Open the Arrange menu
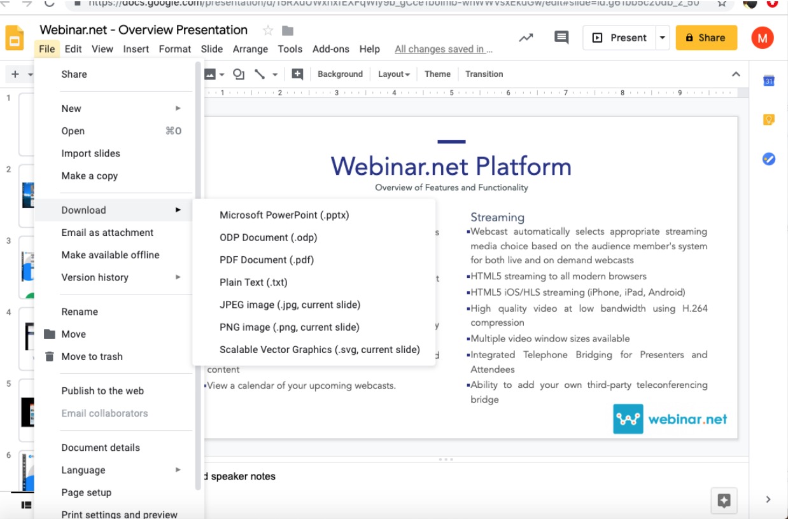 coord(250,49)
